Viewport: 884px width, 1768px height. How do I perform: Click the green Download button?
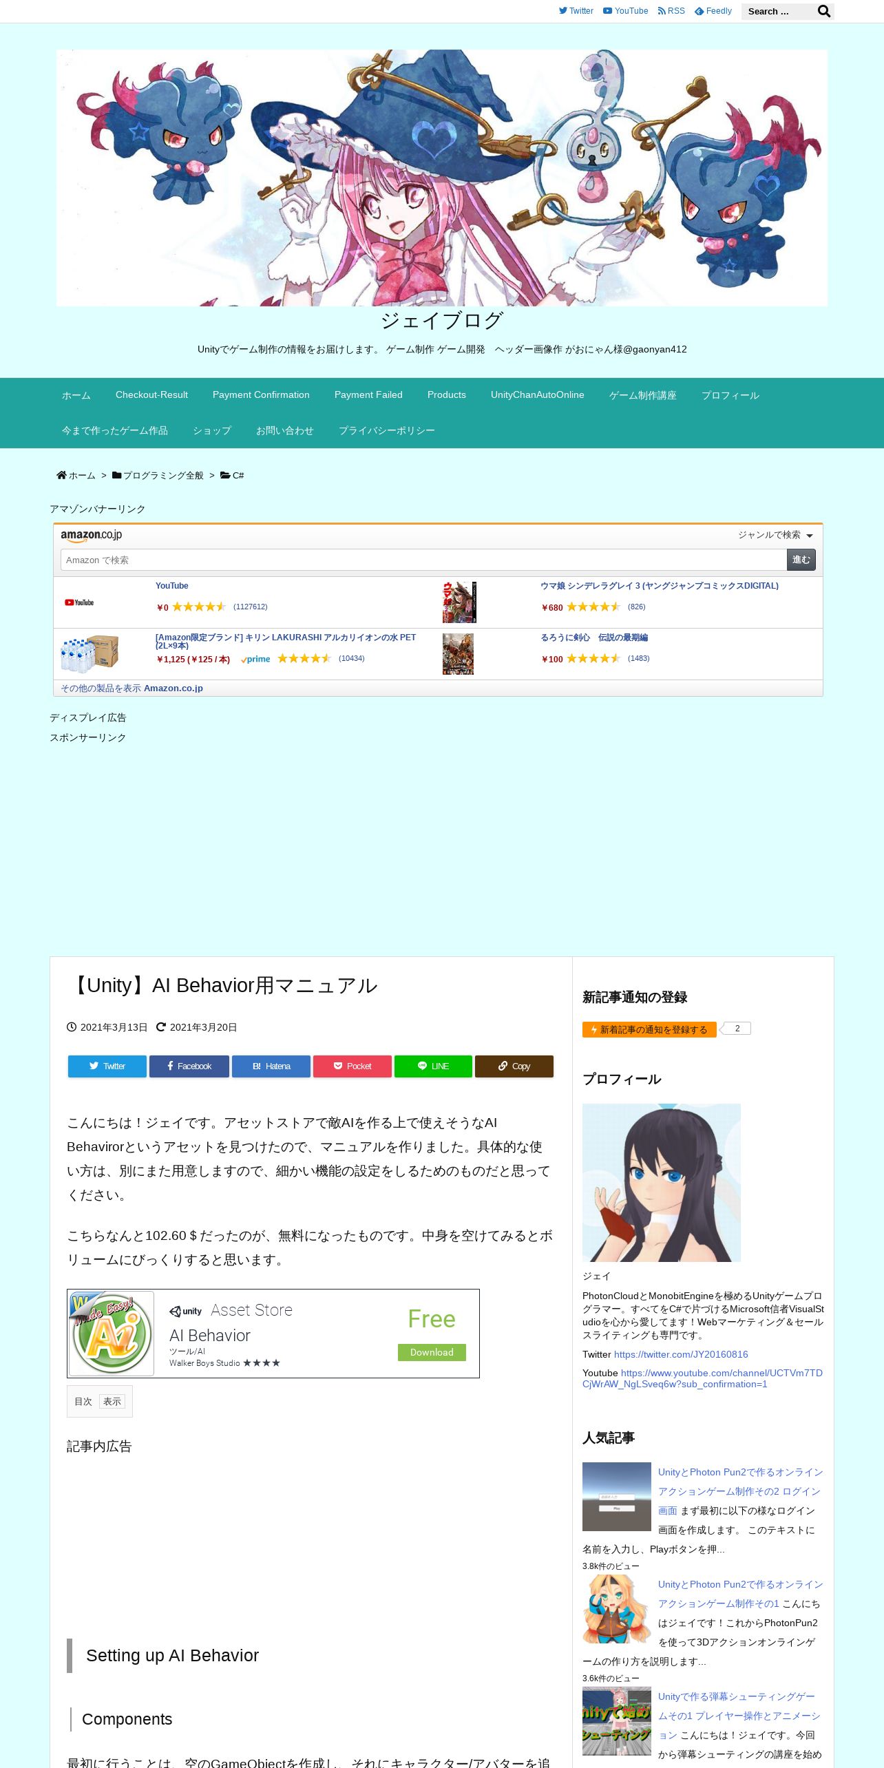pos(432,1352)
